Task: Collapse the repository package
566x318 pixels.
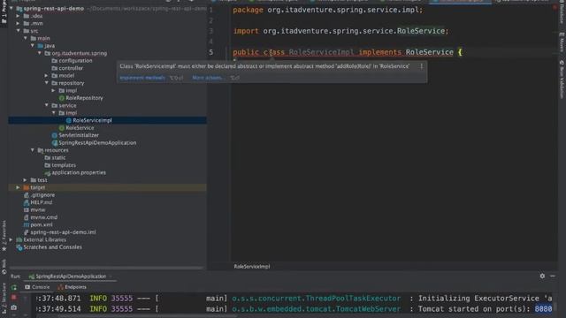Action: click(47, 83)
